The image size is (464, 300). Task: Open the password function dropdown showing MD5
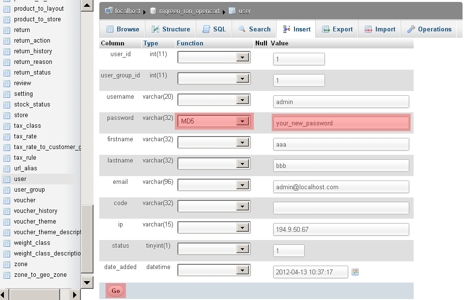[x=214, y=121]
